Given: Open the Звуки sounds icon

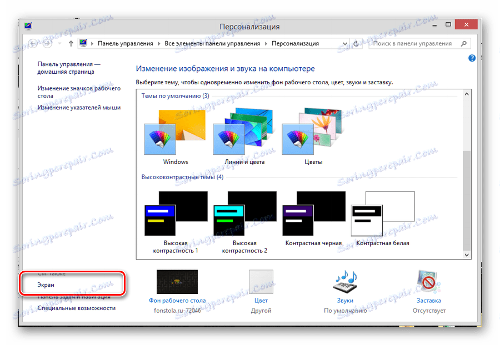Looking at the screenshot, I should [346, 282].
